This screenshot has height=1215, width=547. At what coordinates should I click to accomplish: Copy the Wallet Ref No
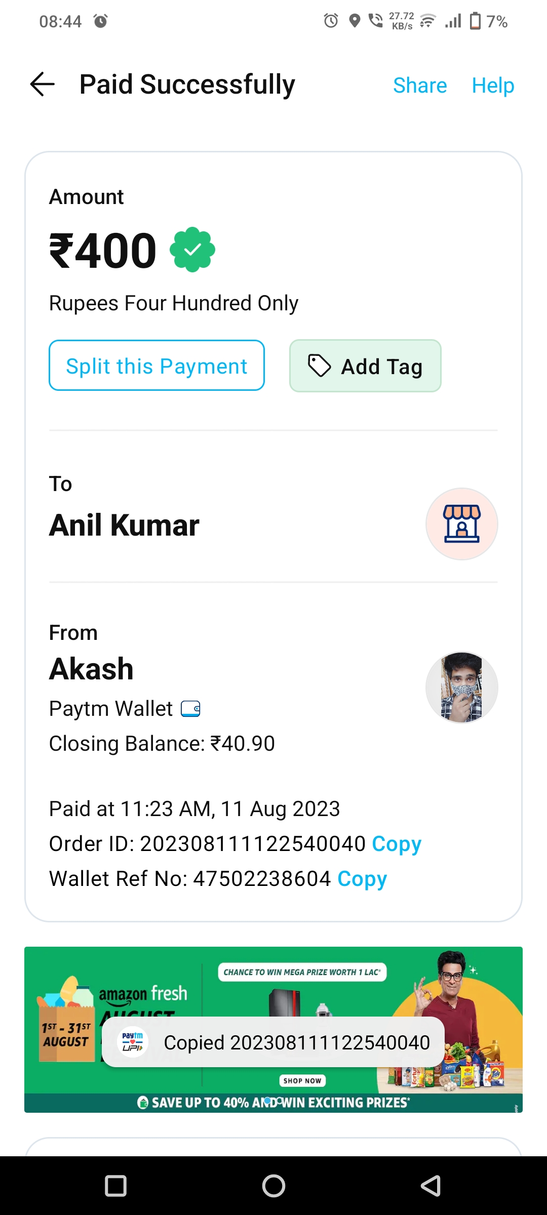pos(362,879)
